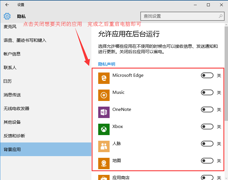Open the 隐私声明 link

(107, 64)
